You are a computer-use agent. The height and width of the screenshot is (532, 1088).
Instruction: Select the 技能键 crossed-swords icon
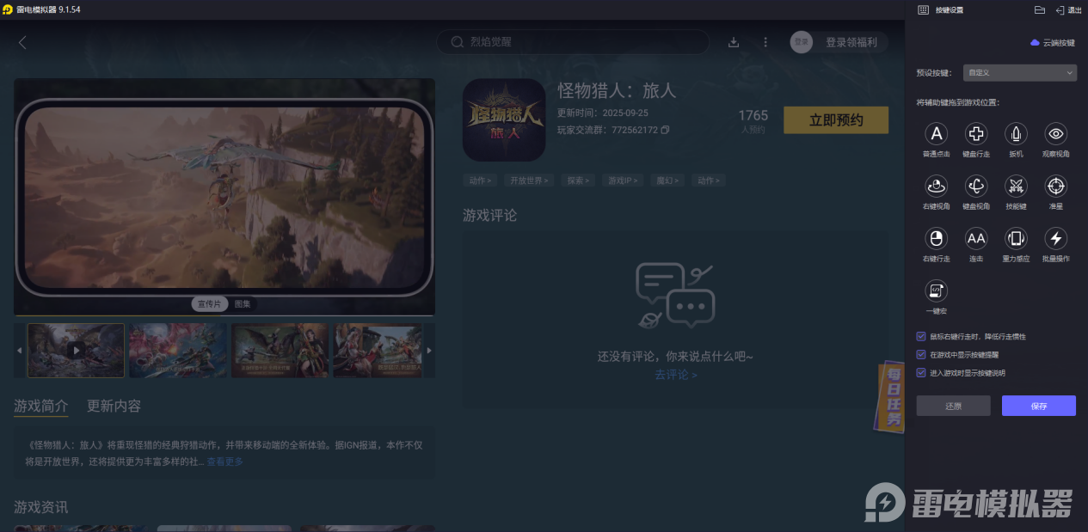pos(1016,186)
